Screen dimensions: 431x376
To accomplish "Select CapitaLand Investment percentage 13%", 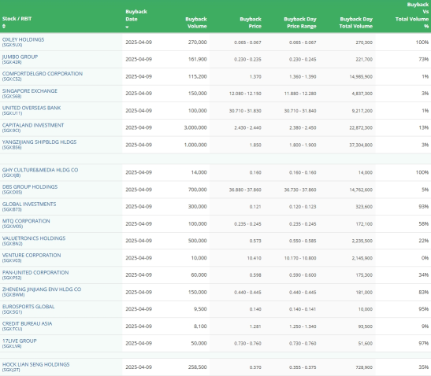I will point(424,127).
